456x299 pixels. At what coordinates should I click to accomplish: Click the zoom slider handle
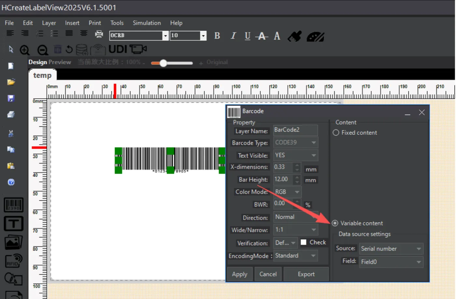click(x=163, y=63)
